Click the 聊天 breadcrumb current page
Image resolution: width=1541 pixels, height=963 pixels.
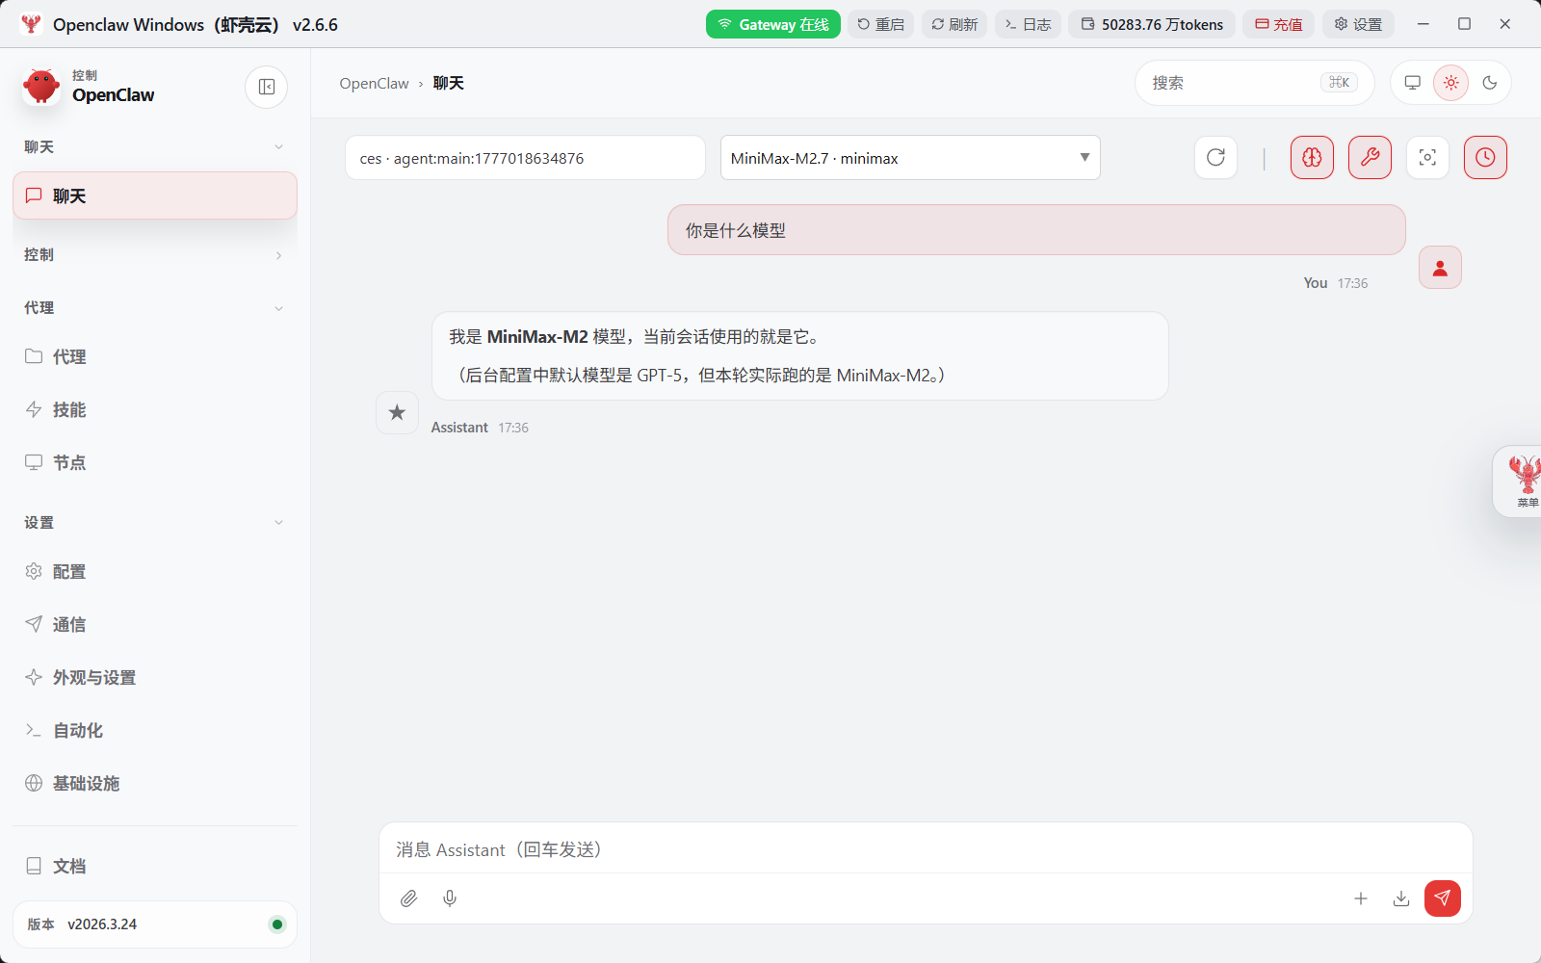point(449,83)
